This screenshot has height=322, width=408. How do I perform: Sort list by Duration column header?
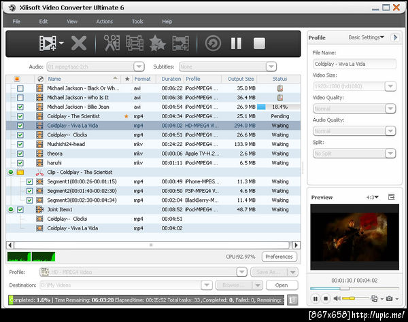click(171, 79)
